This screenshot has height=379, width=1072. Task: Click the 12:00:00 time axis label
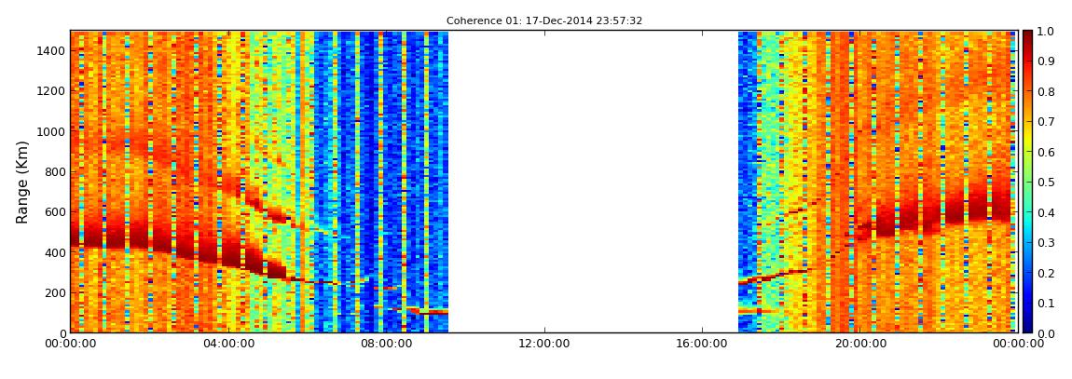[x=544, y=345]
